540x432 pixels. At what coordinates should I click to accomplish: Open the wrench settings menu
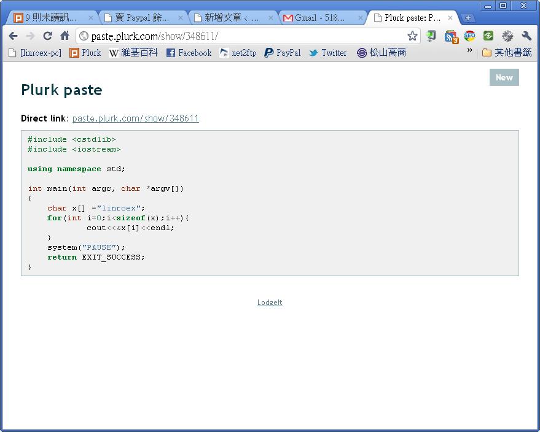pos(526,36)
